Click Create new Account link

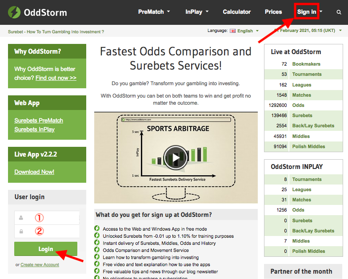click(40, 265)
